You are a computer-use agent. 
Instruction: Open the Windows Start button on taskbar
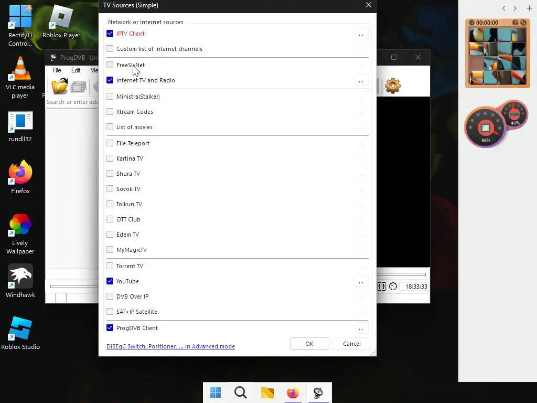click(x=216, y=393)
